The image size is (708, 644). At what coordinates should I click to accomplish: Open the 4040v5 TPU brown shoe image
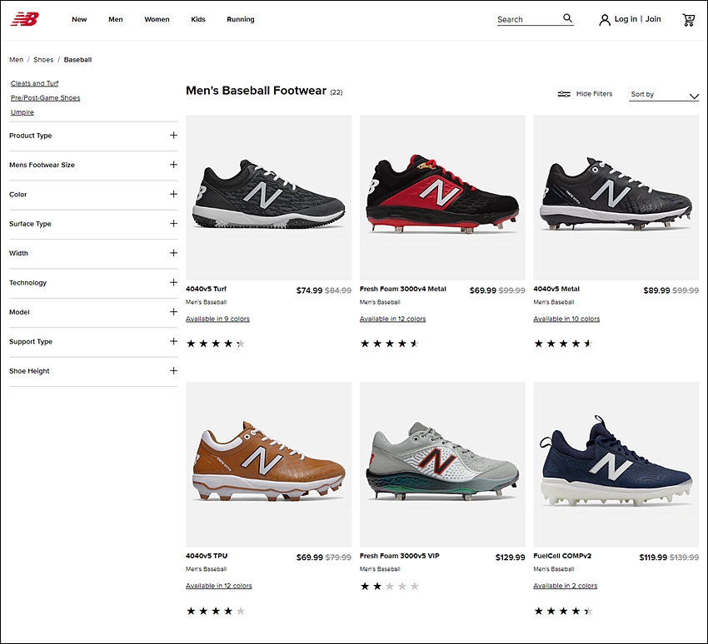pos(269,464)
